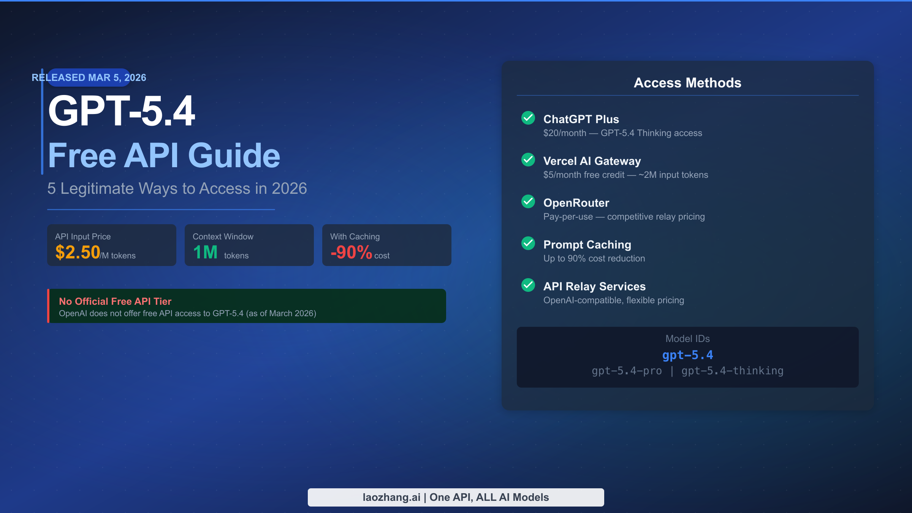The height and width of the screenshot is (513, 912).
Task: Click the OpenRouter green checkmark icon
Action: [528, 201]
